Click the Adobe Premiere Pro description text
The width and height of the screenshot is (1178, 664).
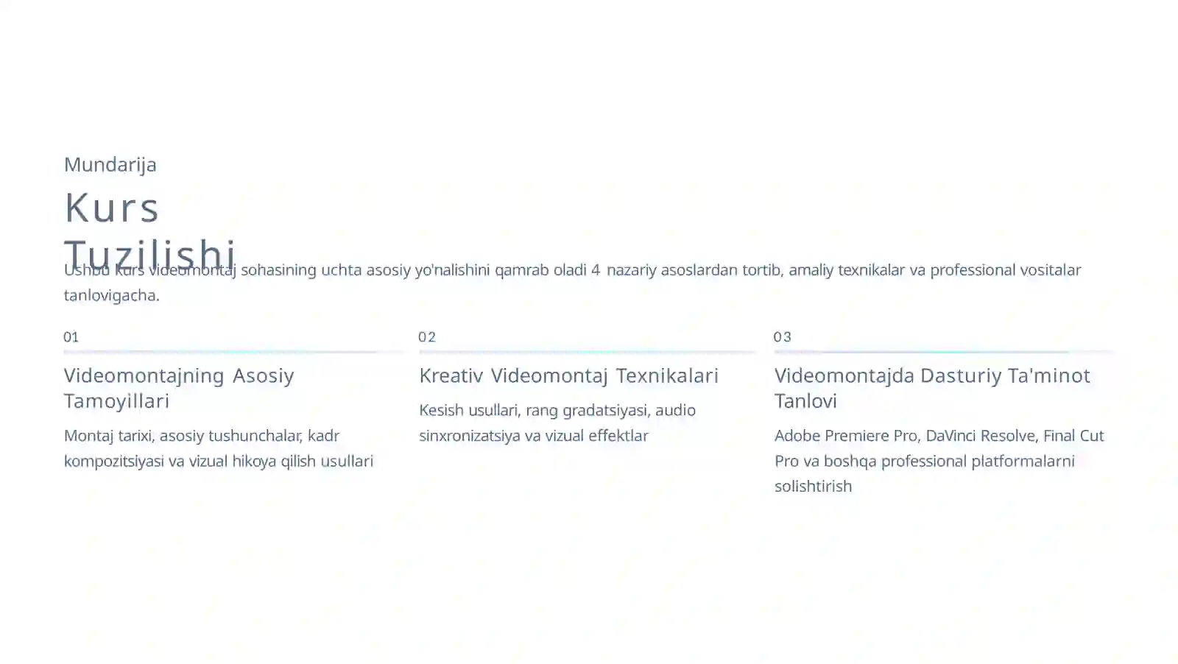(x=939, y=460)
